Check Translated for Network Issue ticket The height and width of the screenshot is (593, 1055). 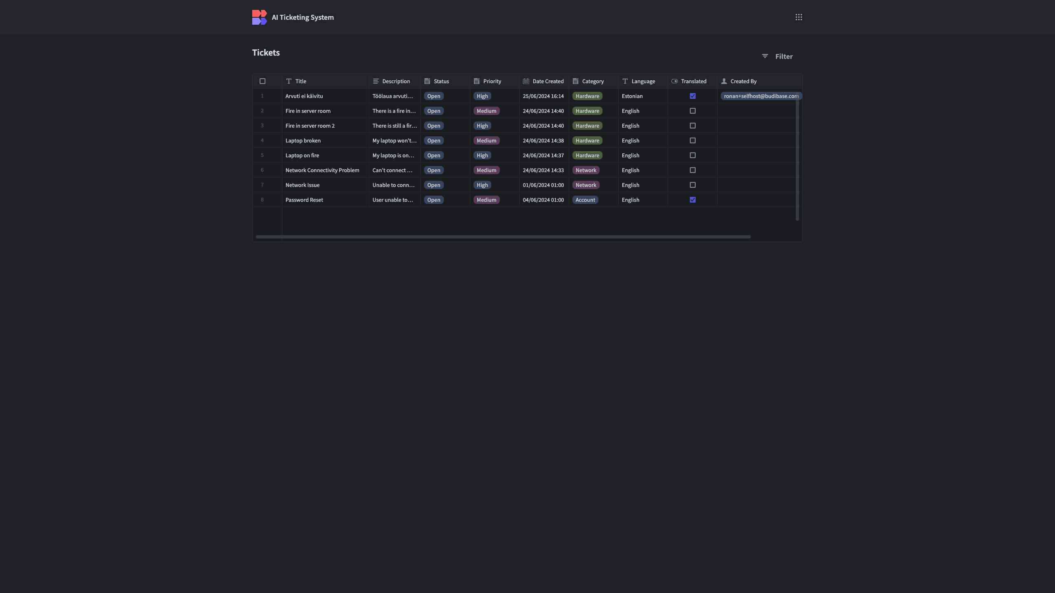pos(693,185)
